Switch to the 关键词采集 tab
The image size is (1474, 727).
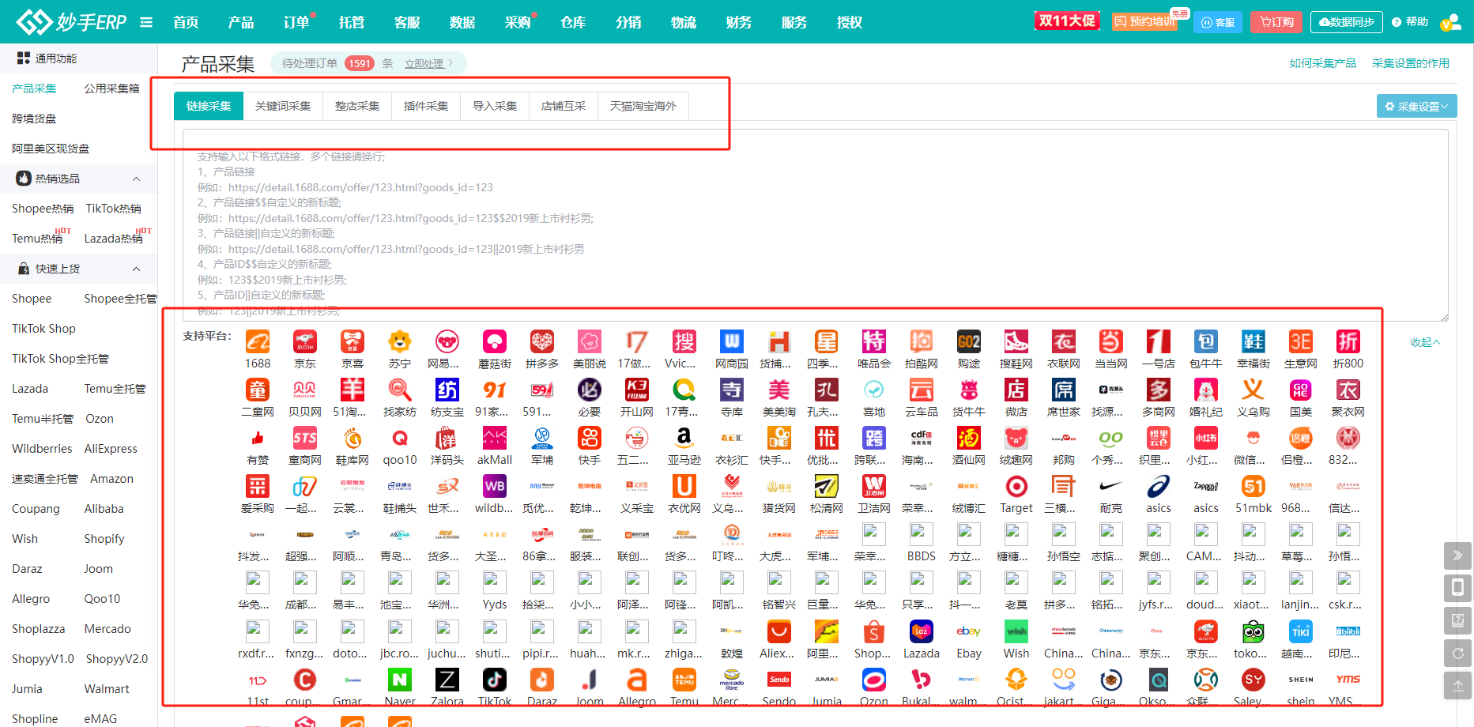coord(283,106)
